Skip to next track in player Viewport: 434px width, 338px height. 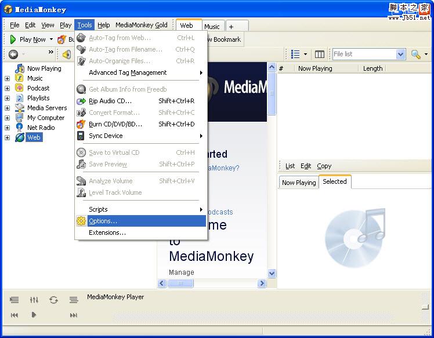(x=74, y=315)
